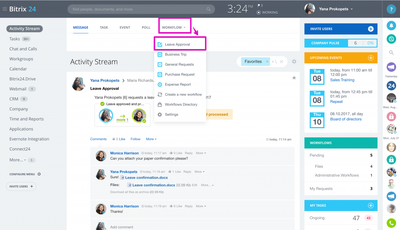The width and height of the screenshot is (400, 230).
Task: Open the Company Pulse indicator
Action: coord(341,43)
